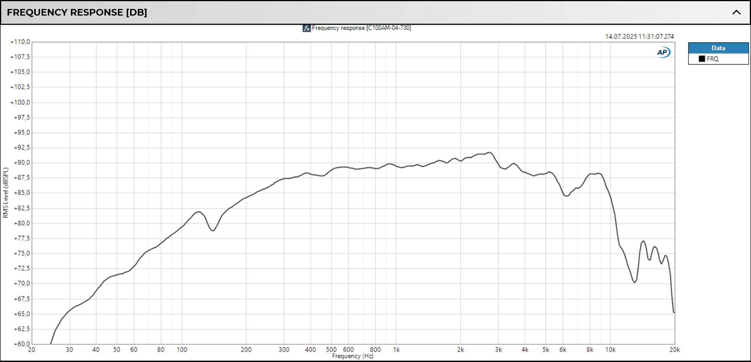The height and width of the screenshot is (362, 751).
Task: Click the timestamp 14.07.2025 11:31:07.274
Action: (x=639, y=37)
